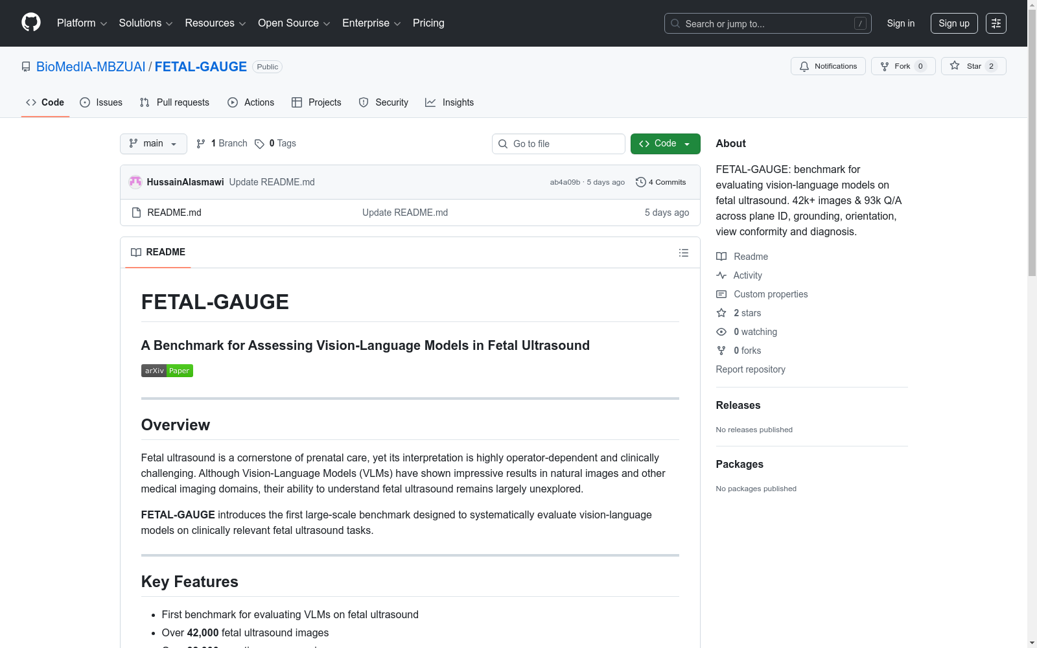Click HussainAlasmawi's avatar image
1037x648 pixels.
pos(135,182)
